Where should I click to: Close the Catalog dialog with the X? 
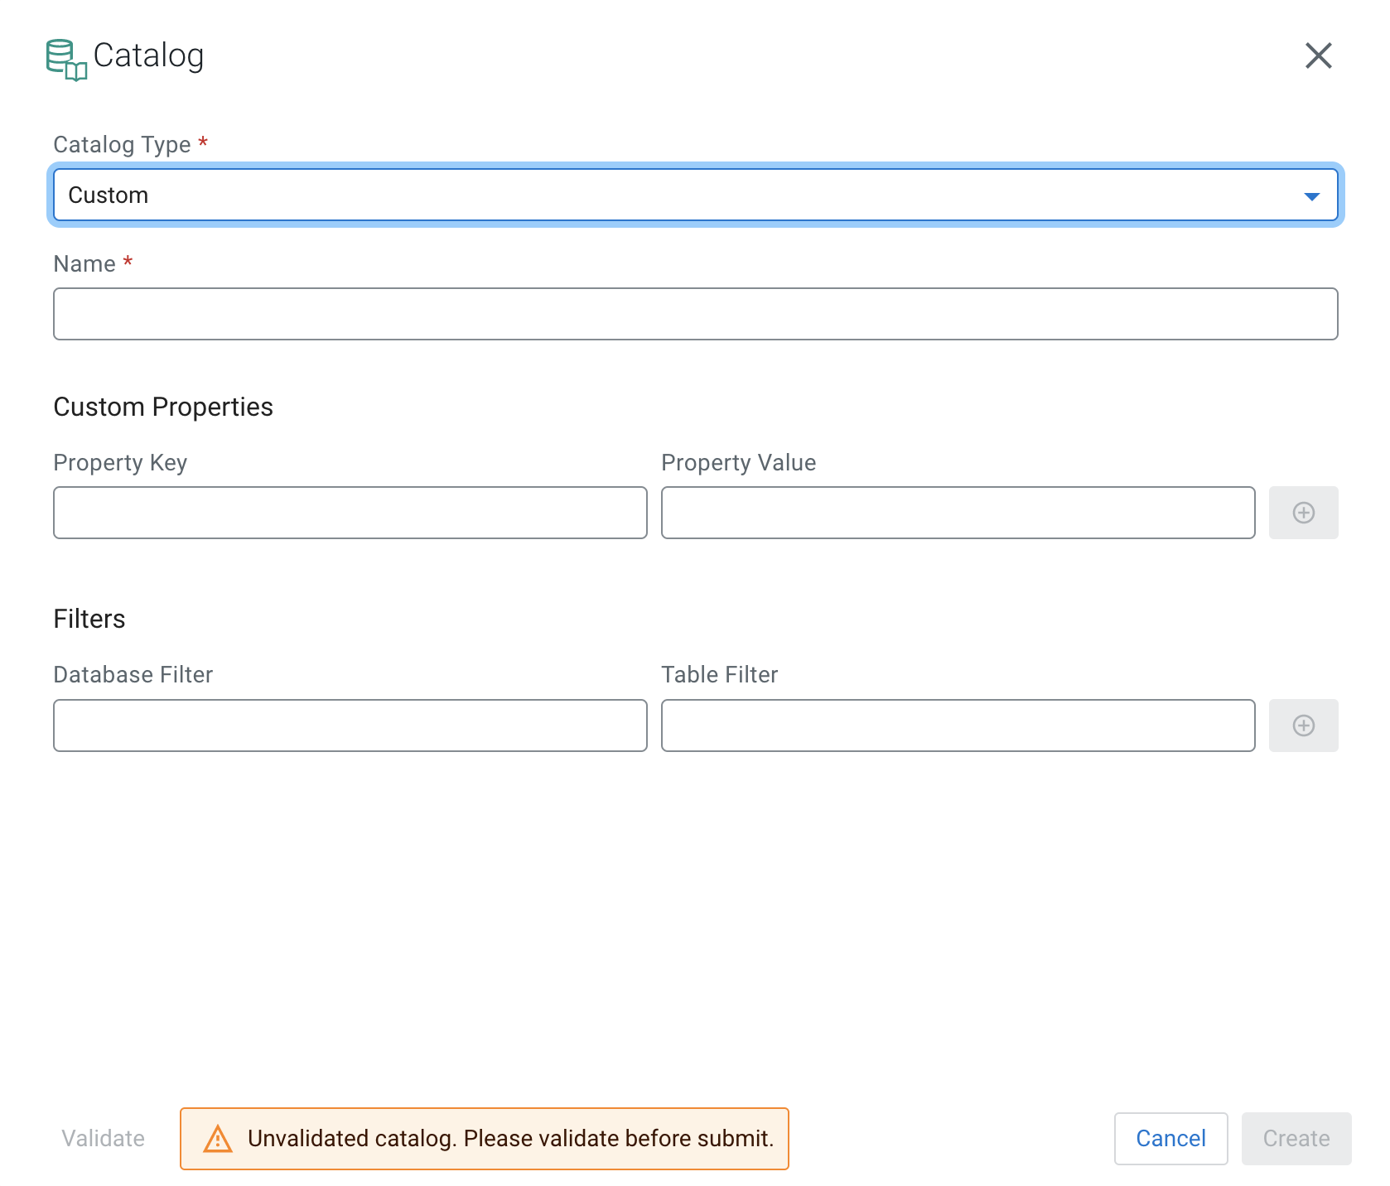[1318, 55]
